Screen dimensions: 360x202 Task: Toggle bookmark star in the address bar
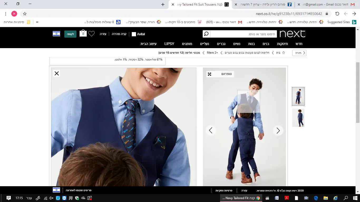[x=25, y=14]
